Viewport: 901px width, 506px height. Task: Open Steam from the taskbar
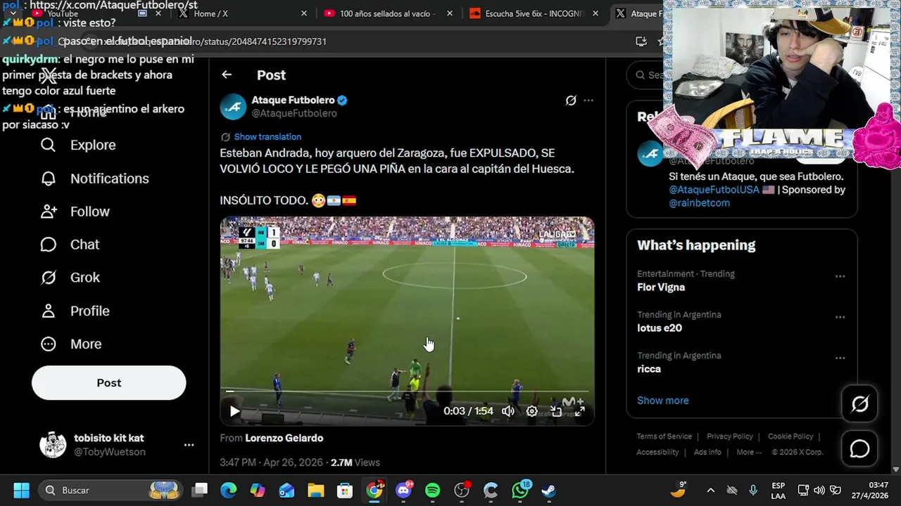pos(548,491)
